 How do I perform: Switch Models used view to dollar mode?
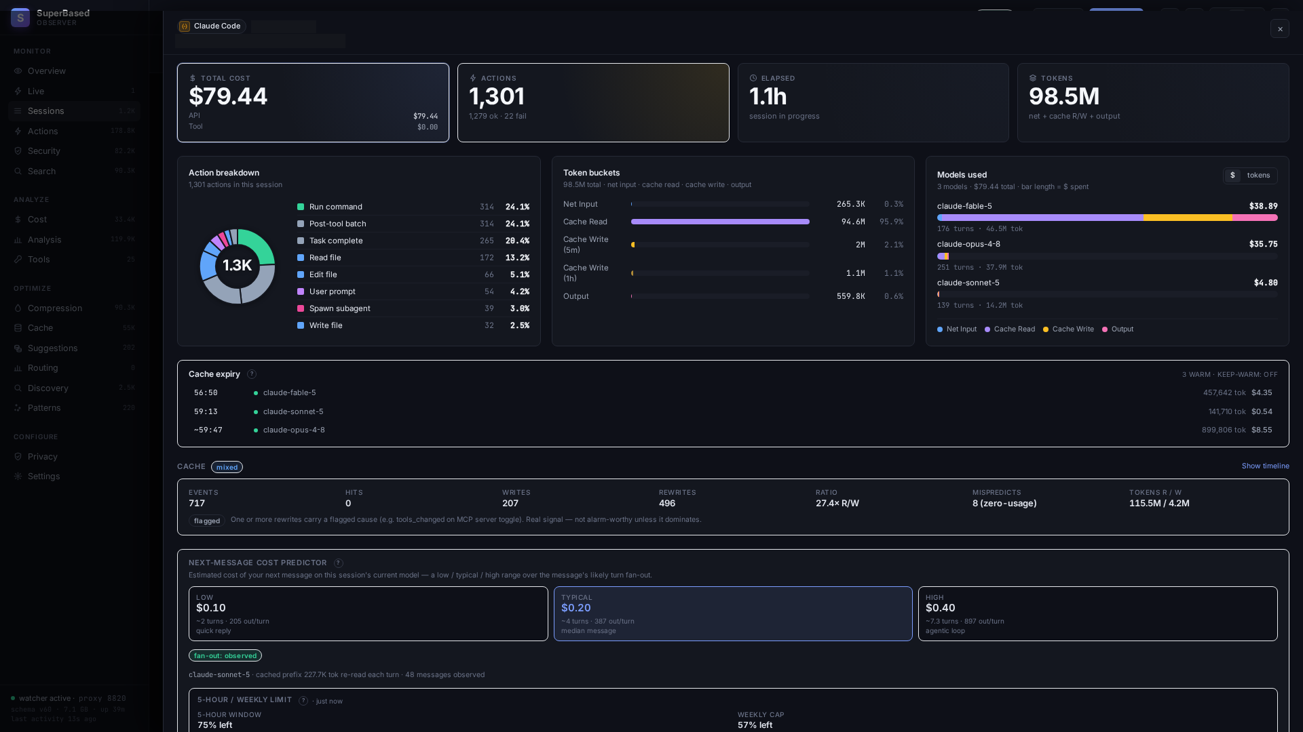1233,176
